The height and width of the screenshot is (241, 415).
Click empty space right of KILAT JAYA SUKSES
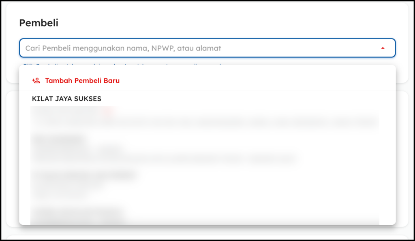[243, 99]
